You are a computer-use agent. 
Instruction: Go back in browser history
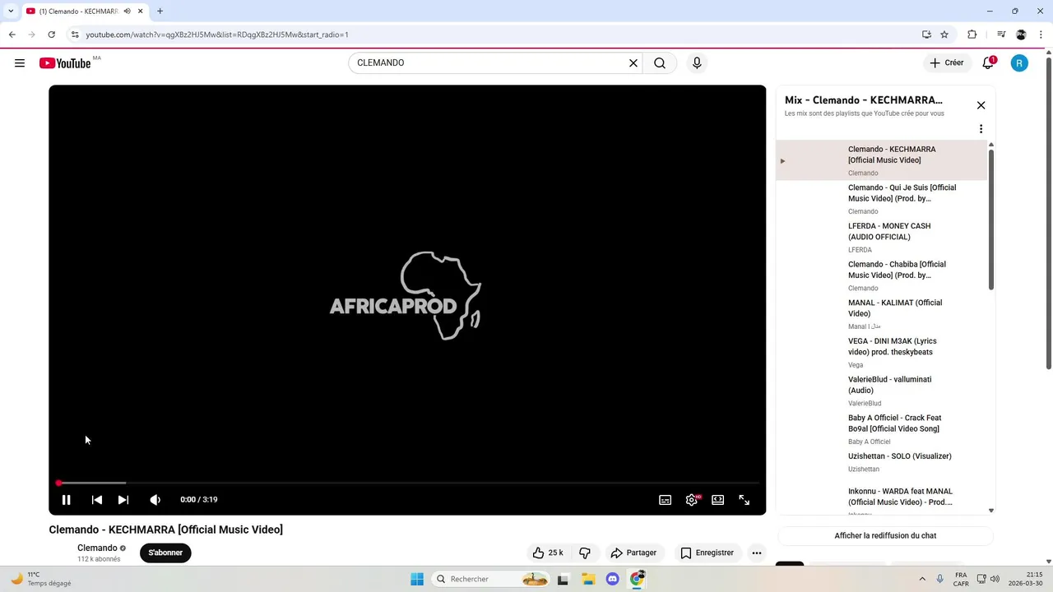[12, 35]
